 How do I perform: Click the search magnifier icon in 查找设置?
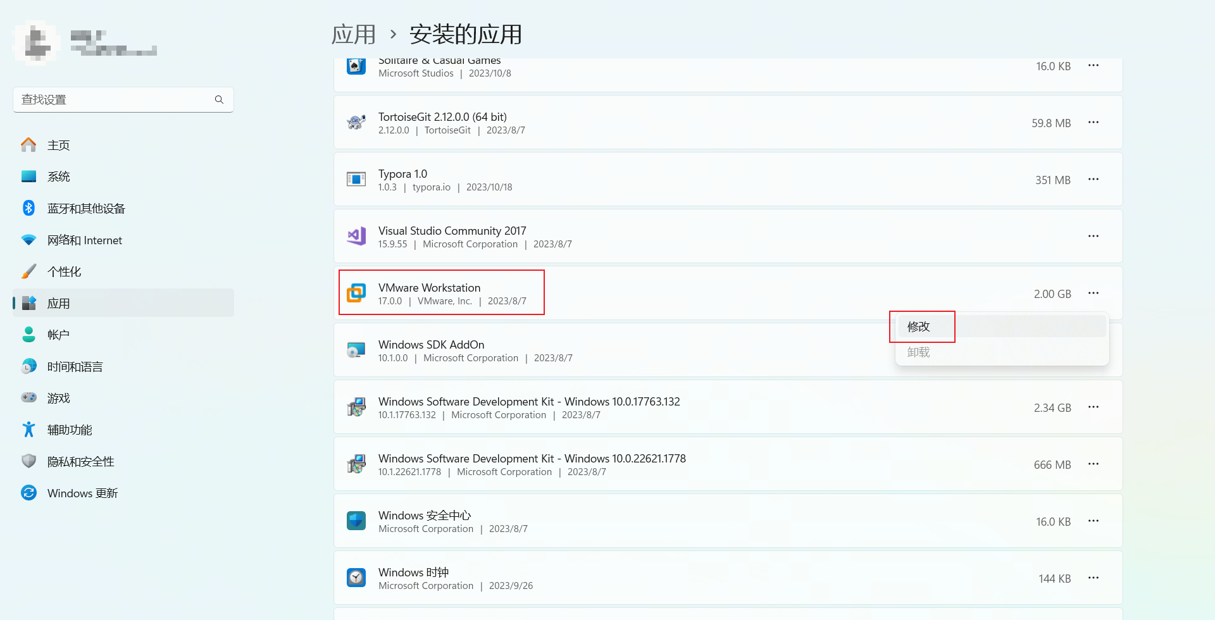point(219,100)
